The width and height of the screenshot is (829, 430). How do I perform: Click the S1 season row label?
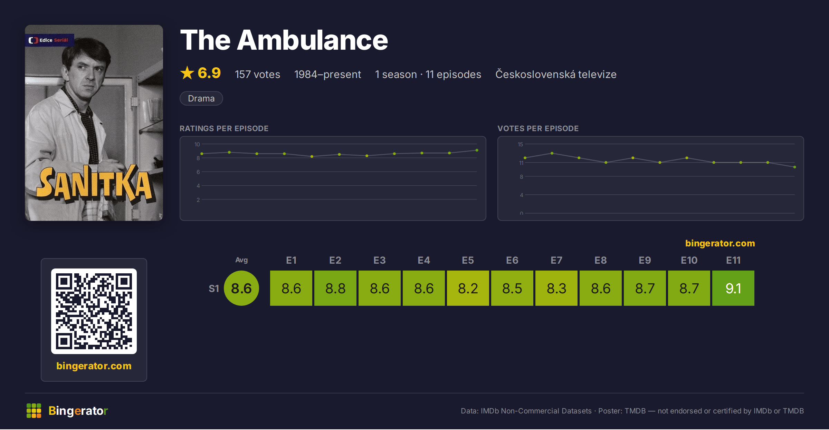click(214, 289)
